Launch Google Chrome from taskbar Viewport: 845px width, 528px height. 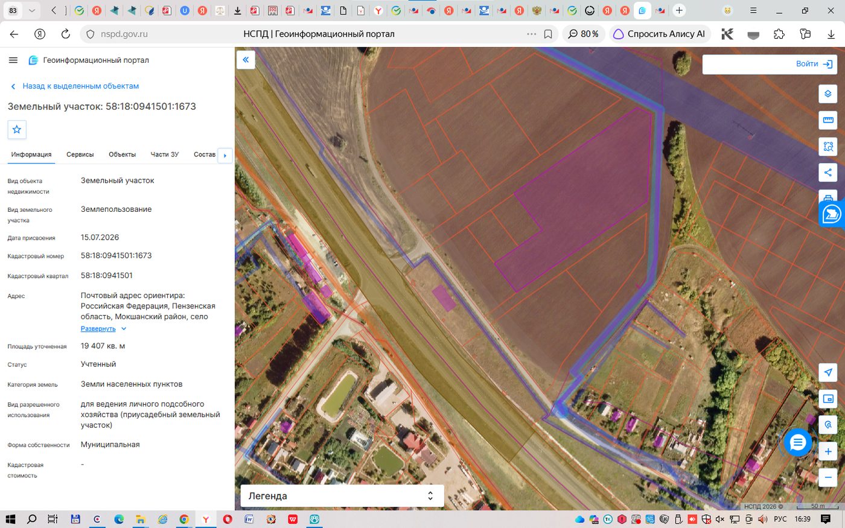click(184, 519)
